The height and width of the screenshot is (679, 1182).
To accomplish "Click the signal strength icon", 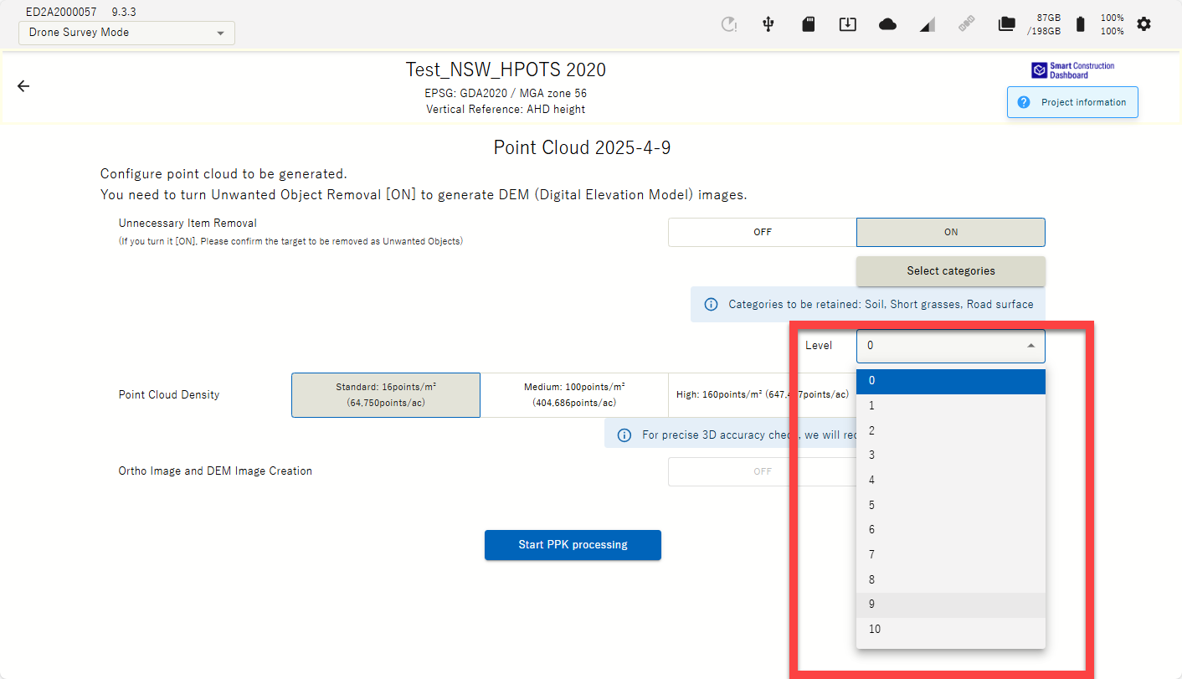I will pos(927,24).
